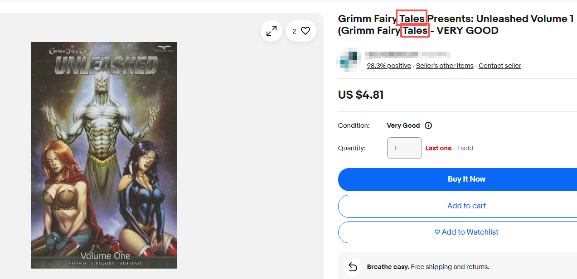
Task: Click the heart icon on the image
Action: click(305, 31)
